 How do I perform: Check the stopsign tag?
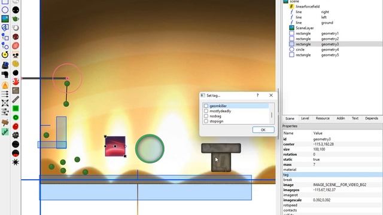pos(206,121)
